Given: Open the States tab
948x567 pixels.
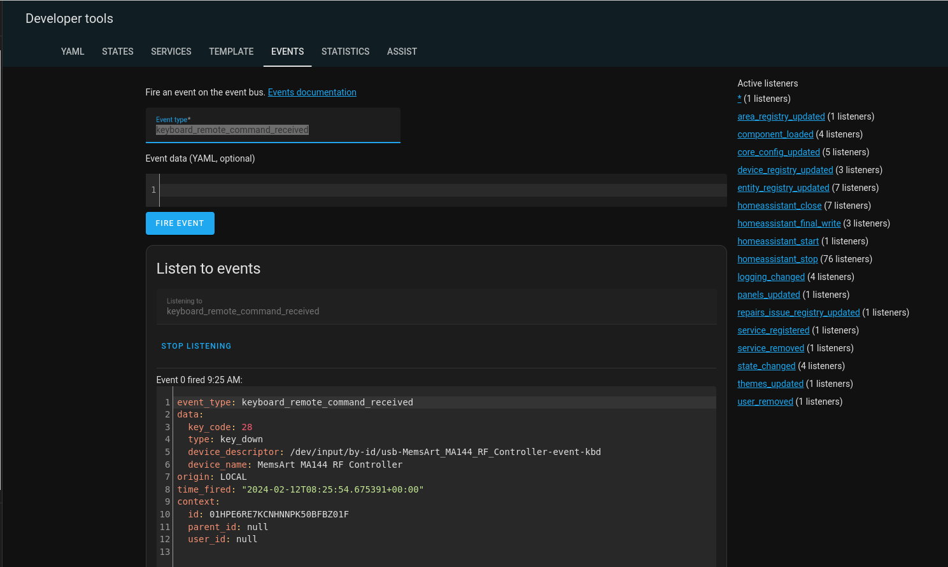Looking at the screenshot, I should click(x=118, y=52).
